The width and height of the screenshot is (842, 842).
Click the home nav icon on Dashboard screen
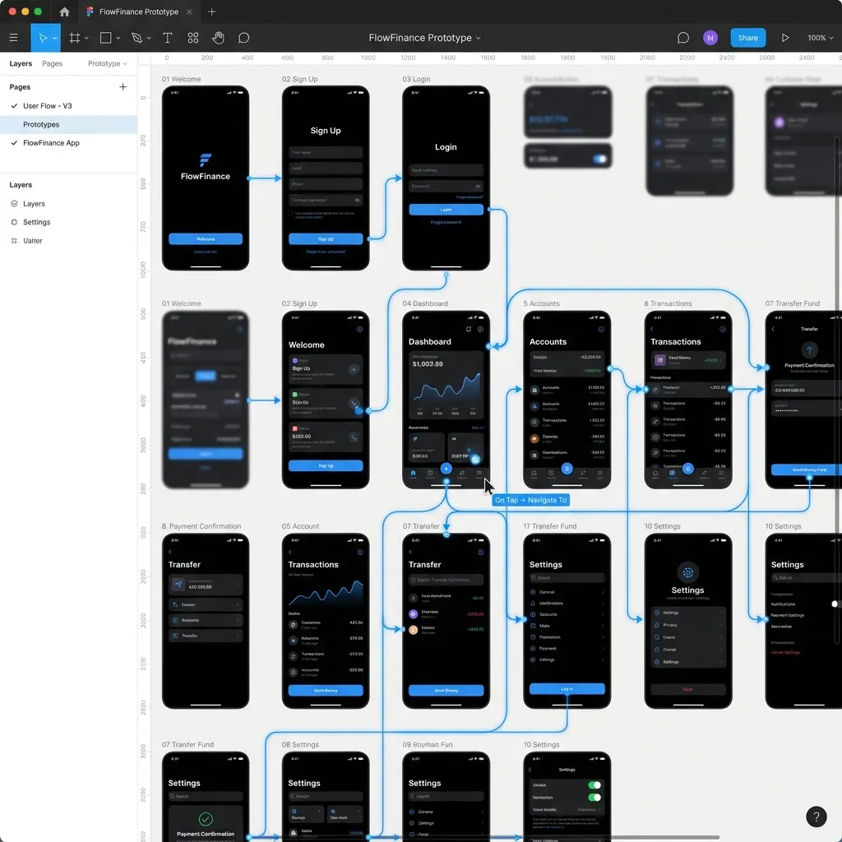point(413,473)
